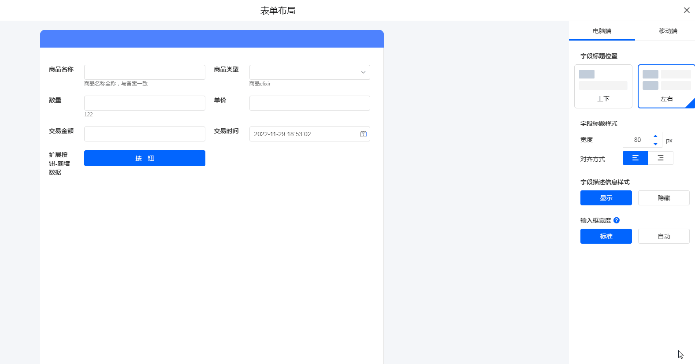Set input width to 标准
This screenshot has height=364, width=695.
[606, 236]
